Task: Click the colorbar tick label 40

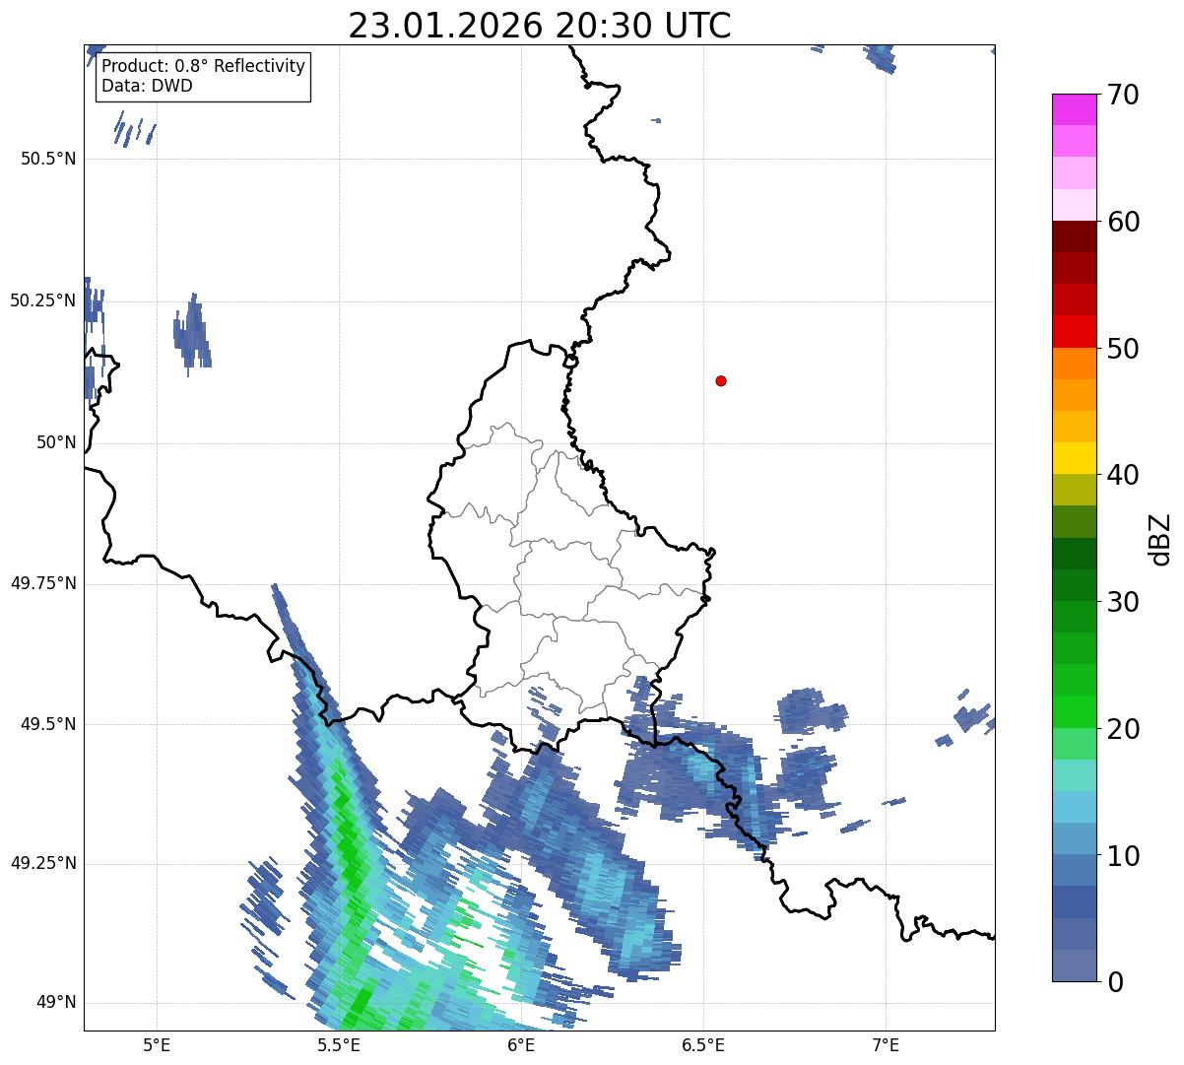Action: [x=1123, y=475]
